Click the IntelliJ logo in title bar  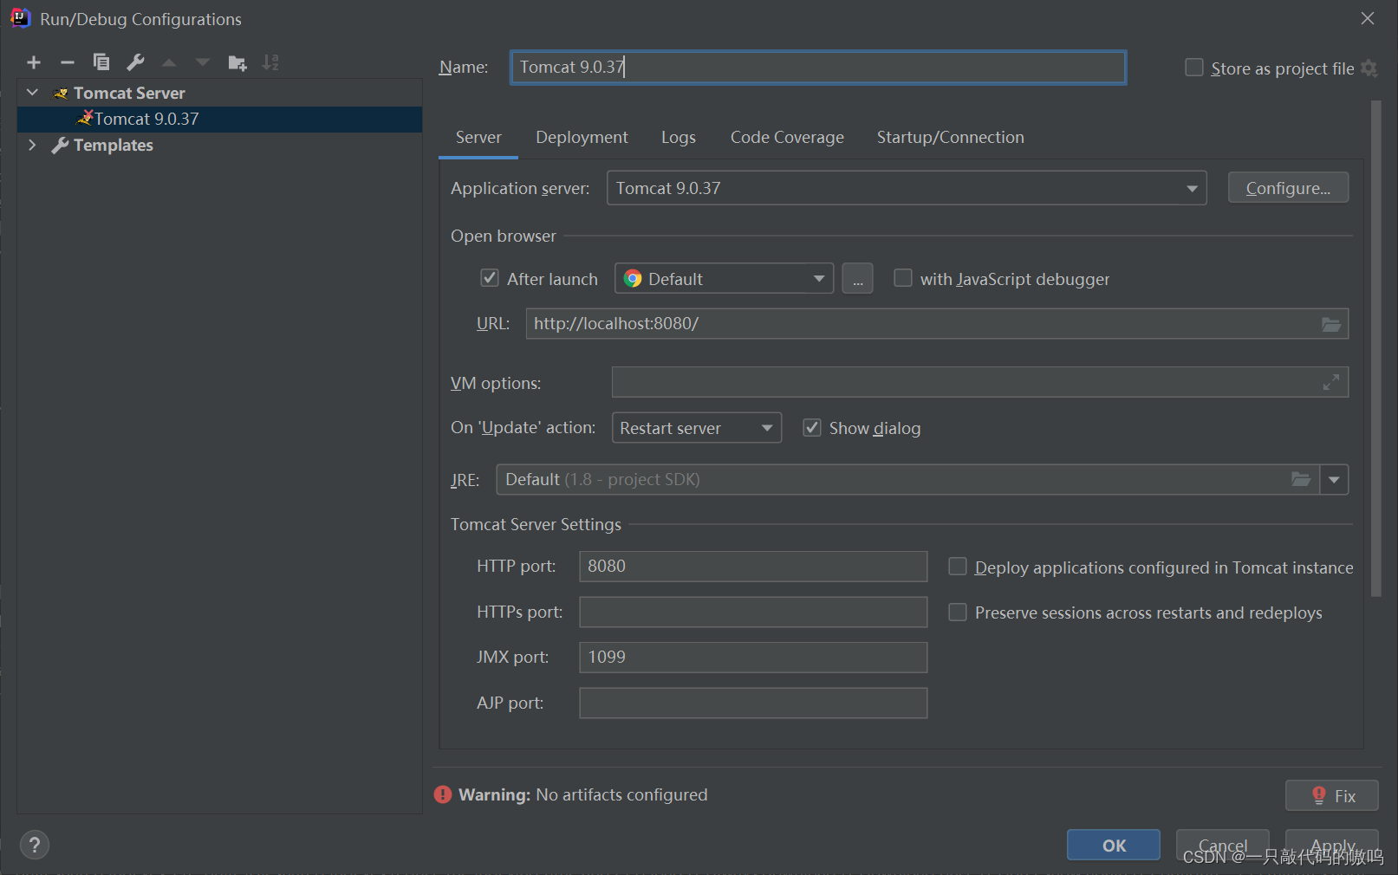pyautogui.click(x=20, y=18)
